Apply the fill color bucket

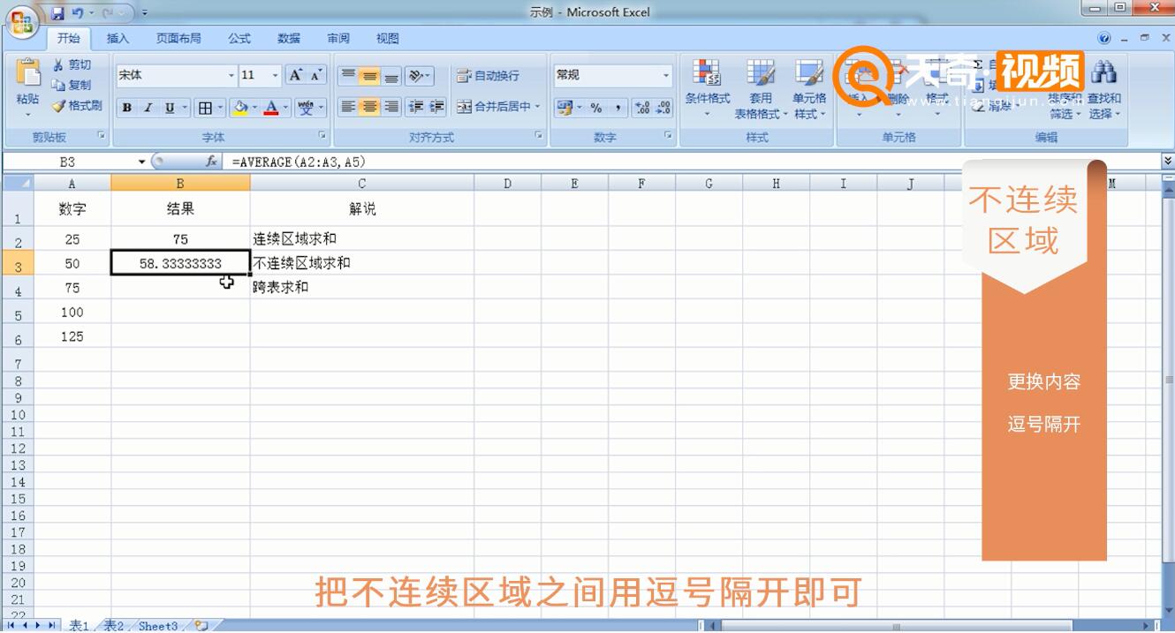coord(239,108)
